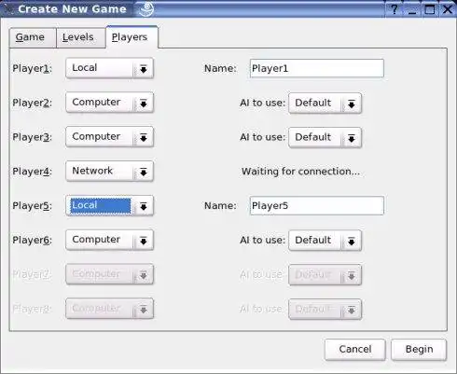Maximize the Create New Game window

tap(430, 9)
